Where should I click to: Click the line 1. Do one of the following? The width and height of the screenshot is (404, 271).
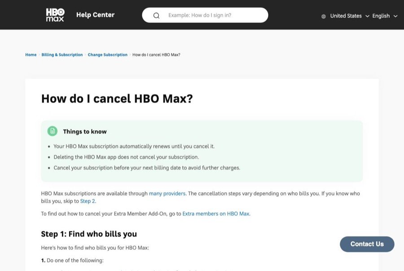(x=72, y=260)
